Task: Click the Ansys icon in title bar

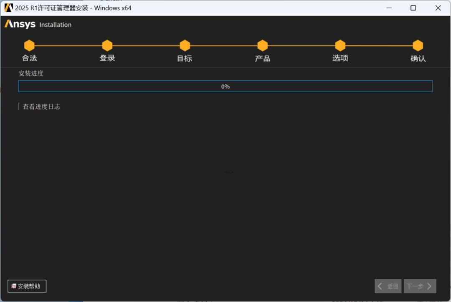Action: click(9, 8)
